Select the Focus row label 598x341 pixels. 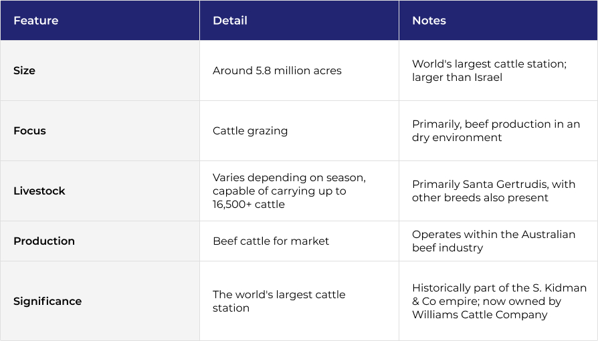pos(29,131)
